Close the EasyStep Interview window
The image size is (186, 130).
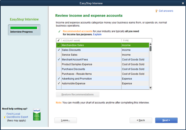point(183,3)
